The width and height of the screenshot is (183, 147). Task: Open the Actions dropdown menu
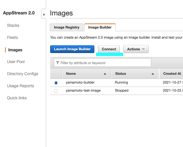136,49
